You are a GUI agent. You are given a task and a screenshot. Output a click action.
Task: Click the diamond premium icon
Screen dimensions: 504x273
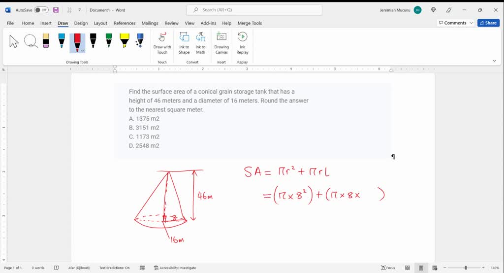pos(433,10)
